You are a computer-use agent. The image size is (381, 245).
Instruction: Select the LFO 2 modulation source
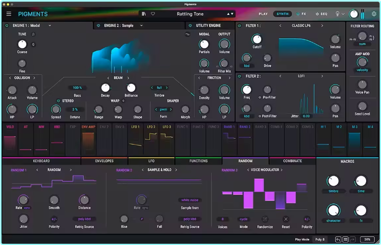pos(151,139)
